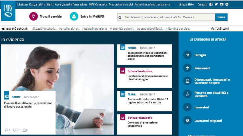Image resolution: width=243 pixels, height=136 pixels.
Task: Click Le categorie di utenza heading
Action: pos(208,40)
